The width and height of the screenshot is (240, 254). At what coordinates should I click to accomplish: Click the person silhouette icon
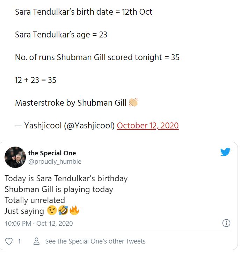(x=37, y=241)
